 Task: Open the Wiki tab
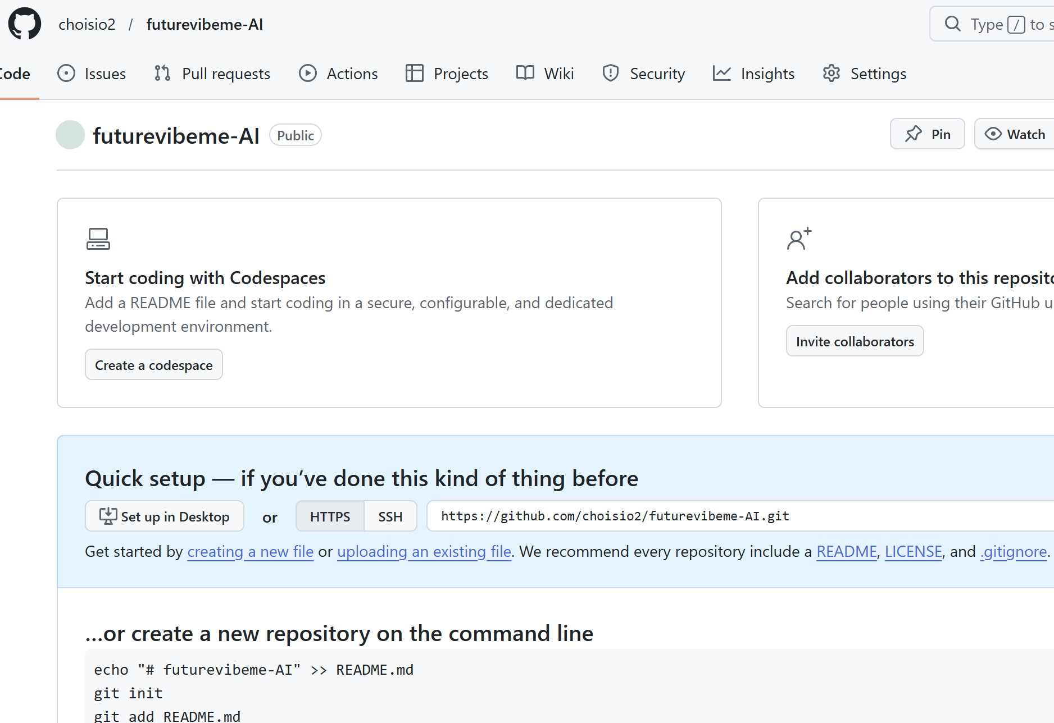(x=545, y=74)
